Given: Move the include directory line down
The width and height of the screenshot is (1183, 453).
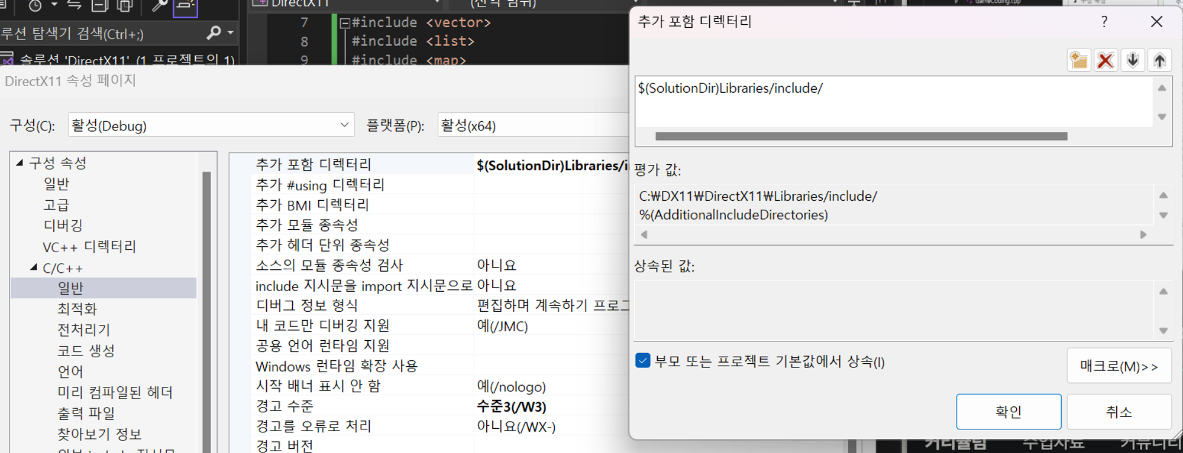Looking at the screenshot, I should [1133, 60].
